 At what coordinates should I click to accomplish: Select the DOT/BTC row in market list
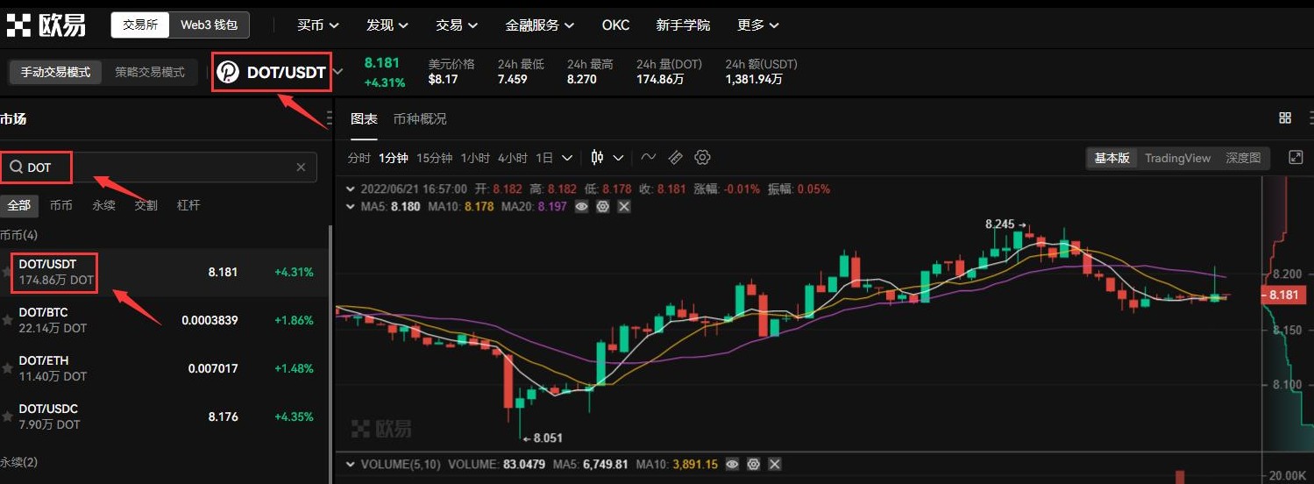(164, 320)
